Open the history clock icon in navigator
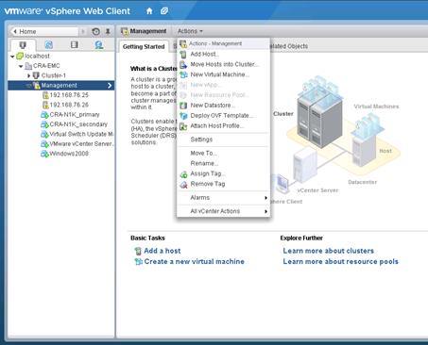Viewport: 428px width, 345px height. pyautogui.click(x=95, y=31)
